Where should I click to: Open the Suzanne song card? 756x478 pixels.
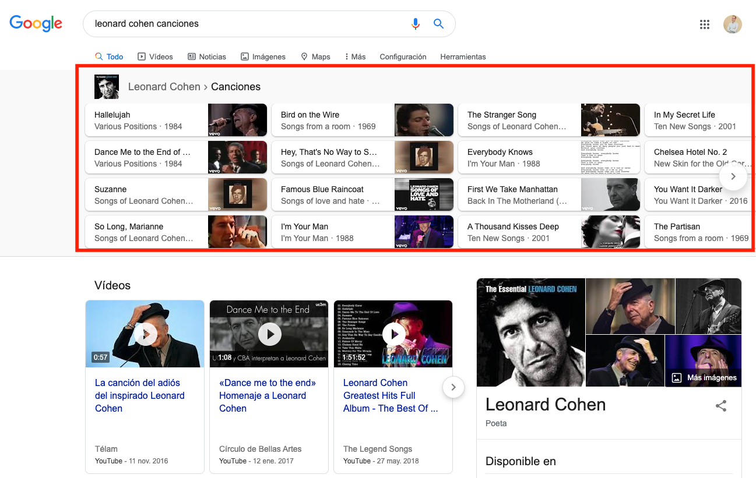(176, 194)
